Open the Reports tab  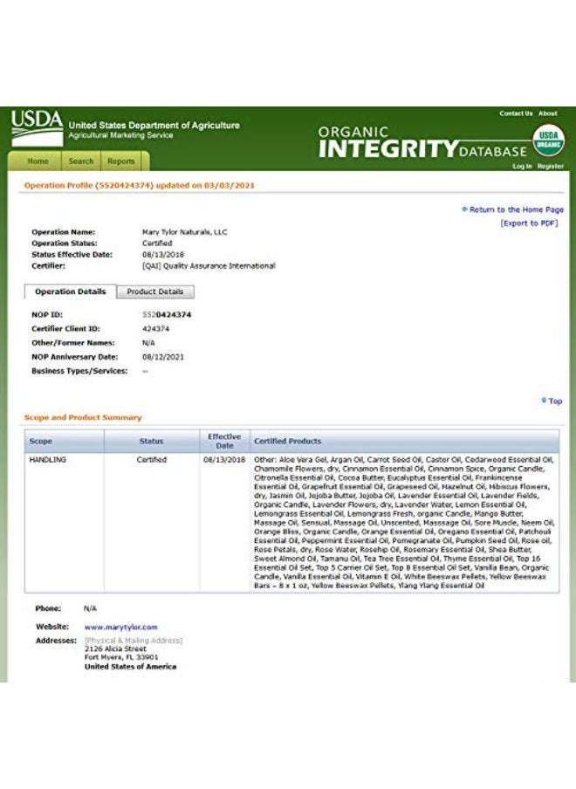(x=120, y=161)
